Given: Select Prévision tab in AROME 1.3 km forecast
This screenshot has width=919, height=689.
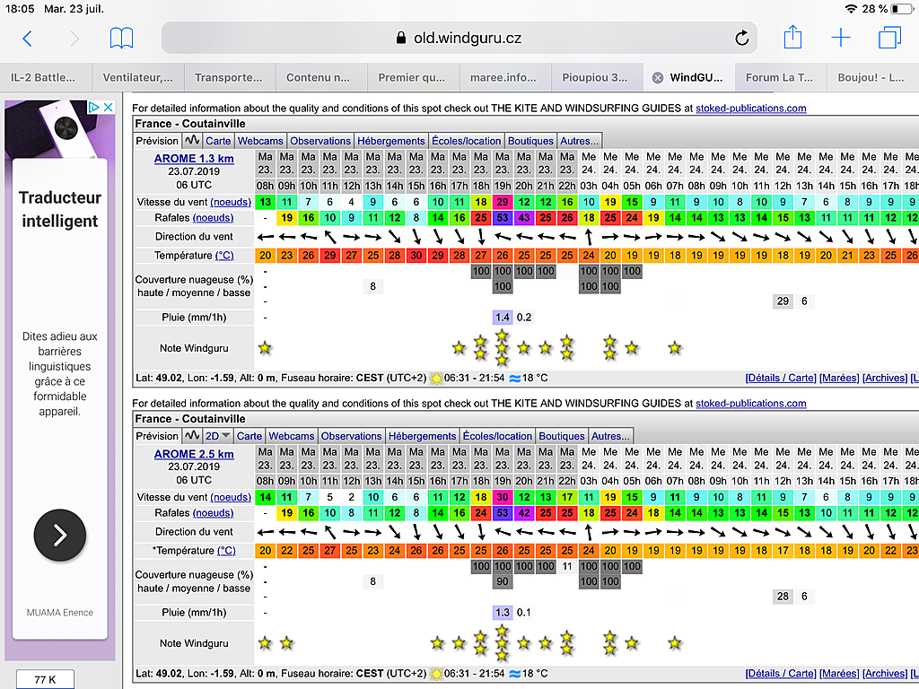Looking at the screenshot, I should 157,141.
